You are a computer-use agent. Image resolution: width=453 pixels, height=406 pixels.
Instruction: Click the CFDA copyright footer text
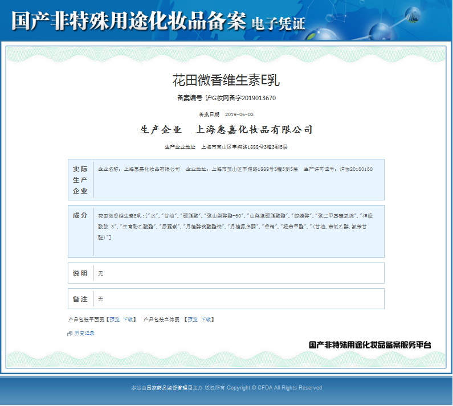pyautogui.click(x=226, y=388)
